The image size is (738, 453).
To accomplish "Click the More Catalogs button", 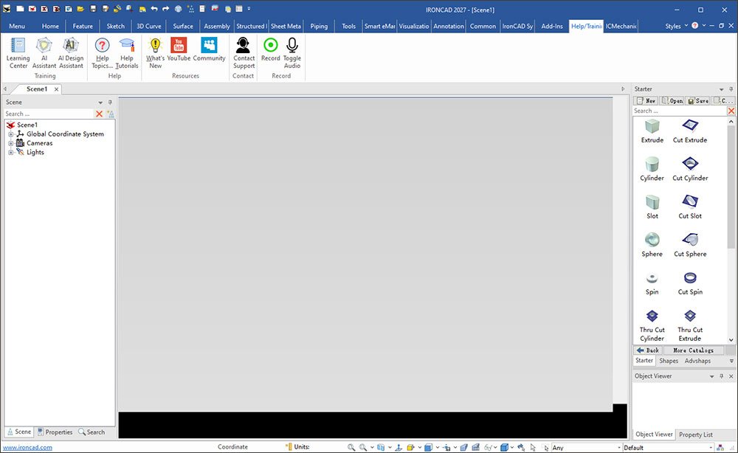I will 693,350.
